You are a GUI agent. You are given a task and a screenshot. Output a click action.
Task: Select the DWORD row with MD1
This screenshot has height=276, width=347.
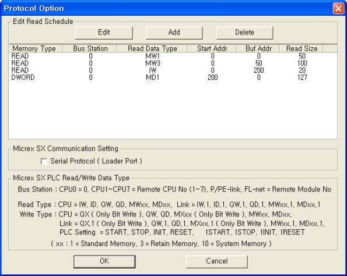(x=173, y=78)
